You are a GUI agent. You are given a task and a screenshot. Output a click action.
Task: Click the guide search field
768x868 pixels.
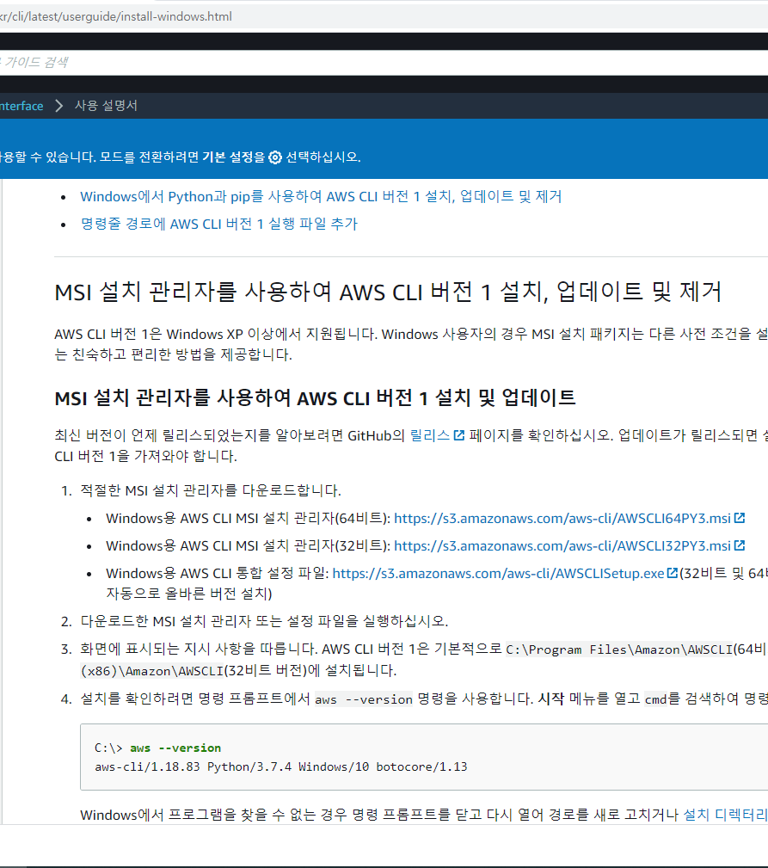tap(384, 62)
